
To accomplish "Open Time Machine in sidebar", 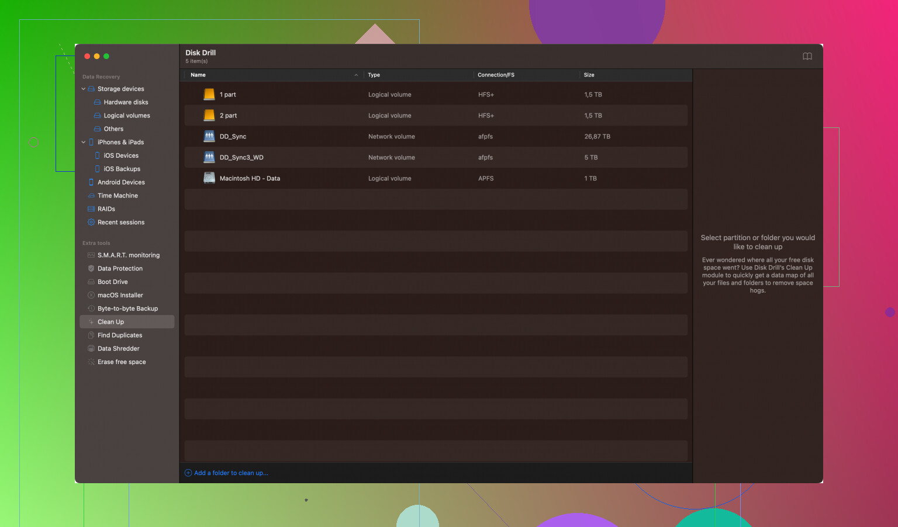I will click(x=118, y=196).
